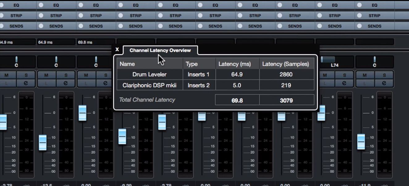The height and width of the screenshot is (186, 409).
Task: Mute the rightmost mixer channel
Action: pyautogui.click(x=365, y=75)
